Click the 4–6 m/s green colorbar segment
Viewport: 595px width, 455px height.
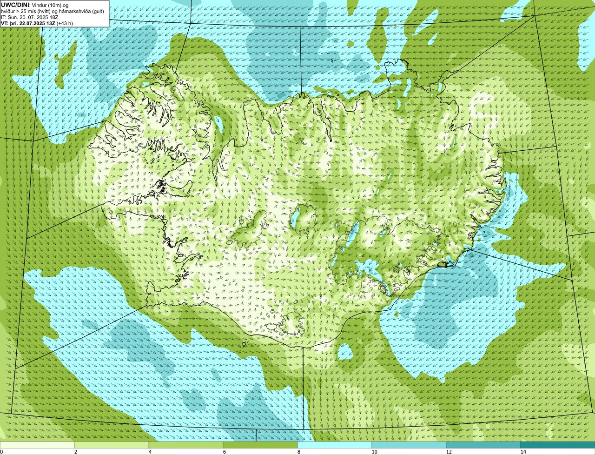186,445
